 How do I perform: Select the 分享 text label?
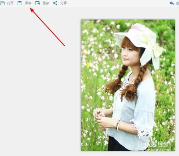click(x=63, y=3)
